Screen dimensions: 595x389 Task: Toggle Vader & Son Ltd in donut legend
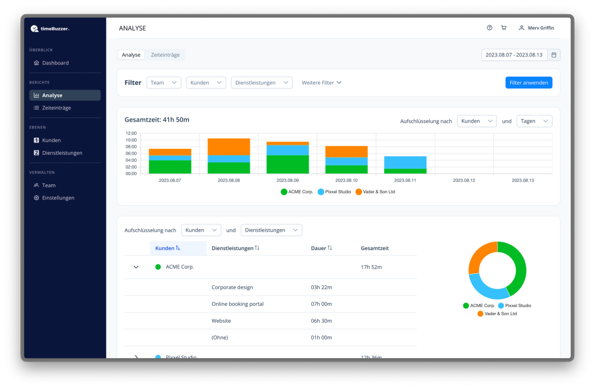(x=497, y=313)
